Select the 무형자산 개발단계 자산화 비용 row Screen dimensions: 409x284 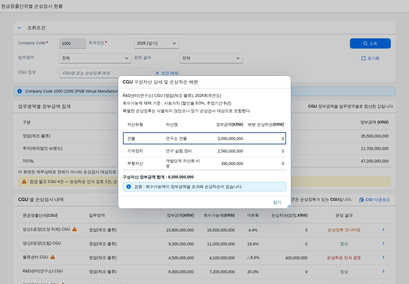[204, 164]
